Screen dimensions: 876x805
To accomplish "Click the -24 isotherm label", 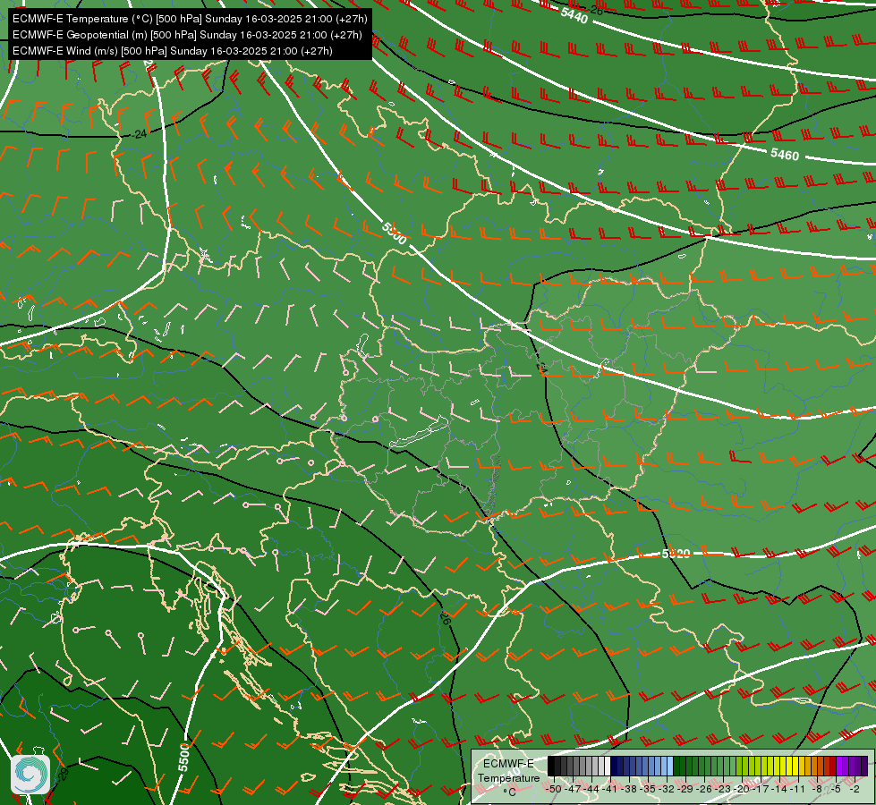I will coord(140,133).
